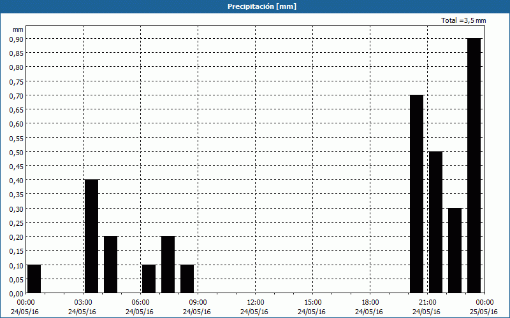Click the 24/05/16 date under 12:00
510x318 pixels.
pyautogui.click(x=254, y=312)
